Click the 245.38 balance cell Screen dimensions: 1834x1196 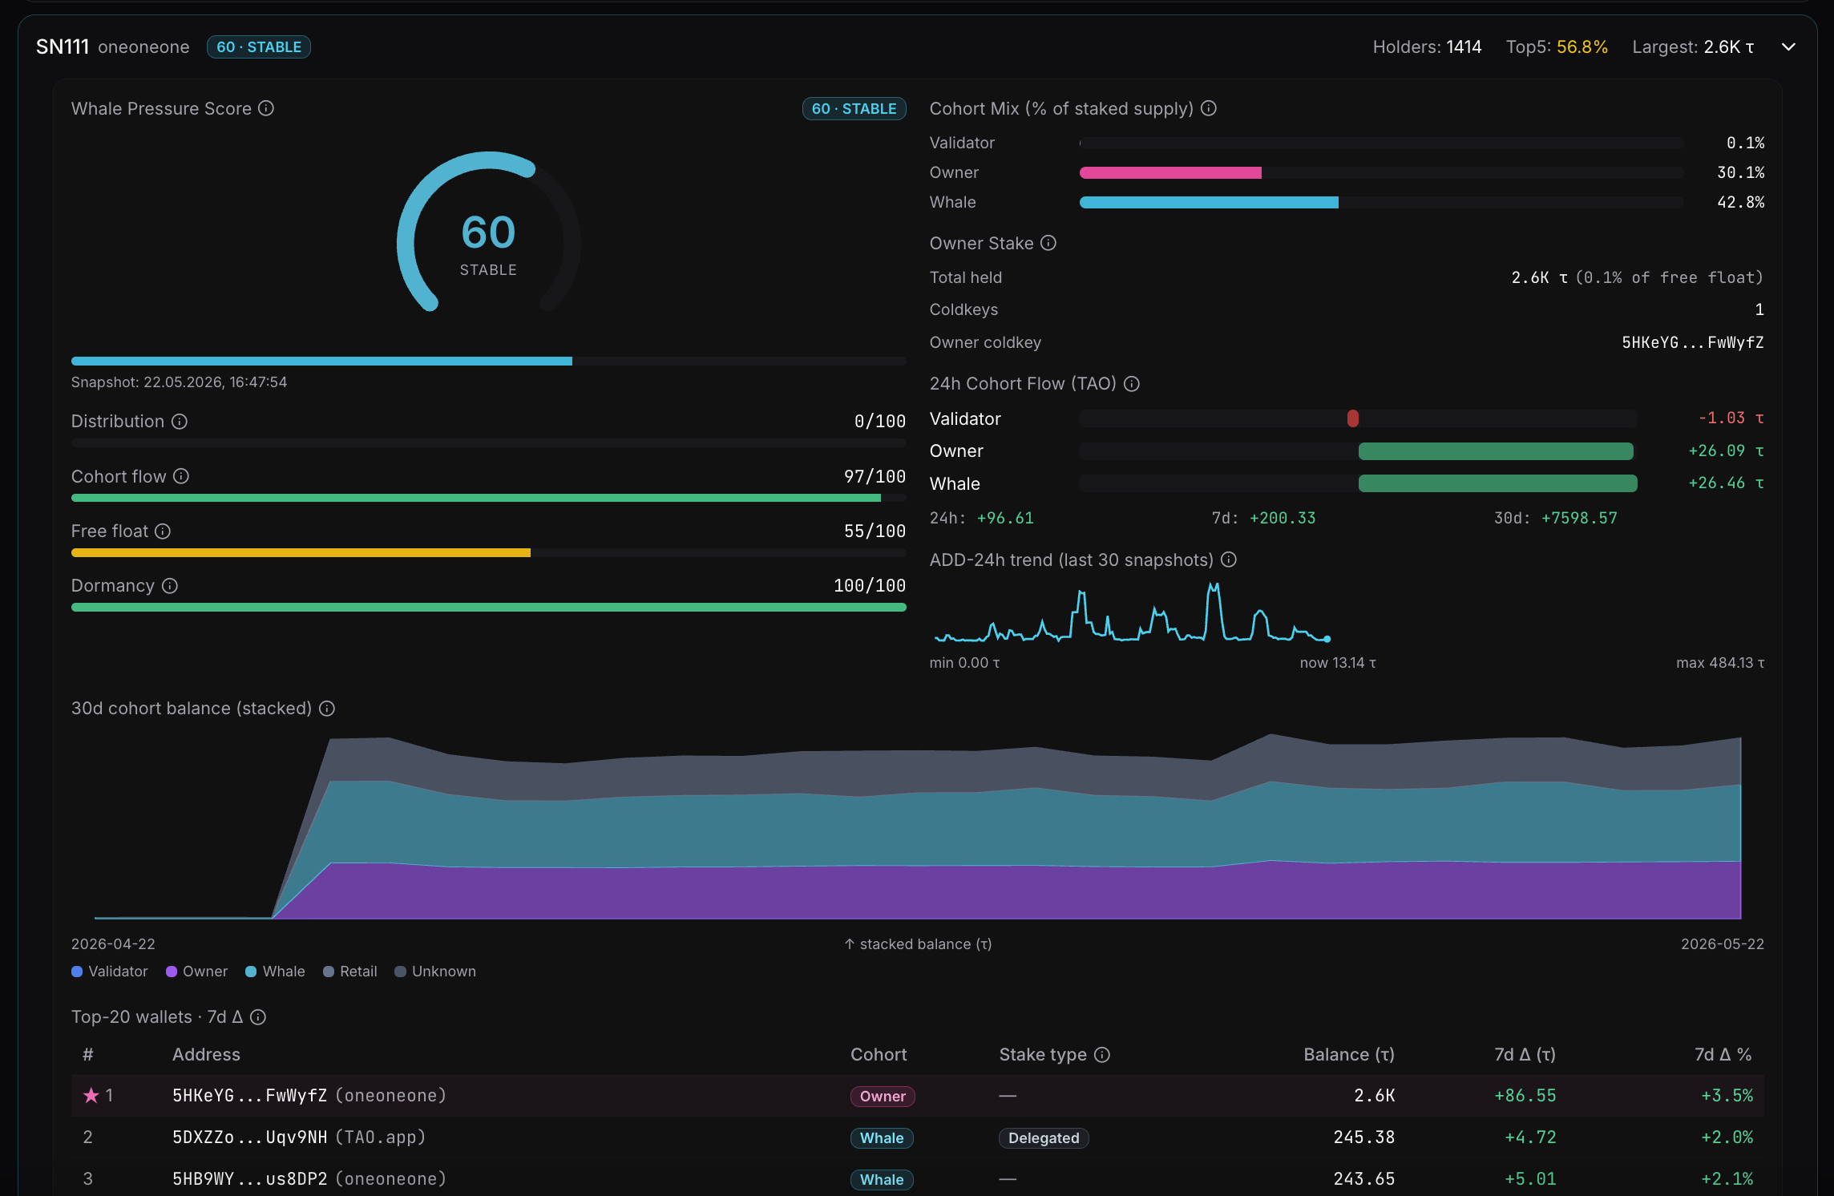tap(1364, 1137)
